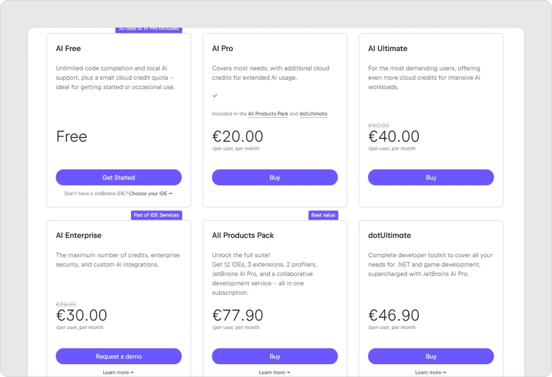The height and width of the screenshot is (377, 552).
Task: Open Learn more under dotUltimate
Action: click(431, 372)
